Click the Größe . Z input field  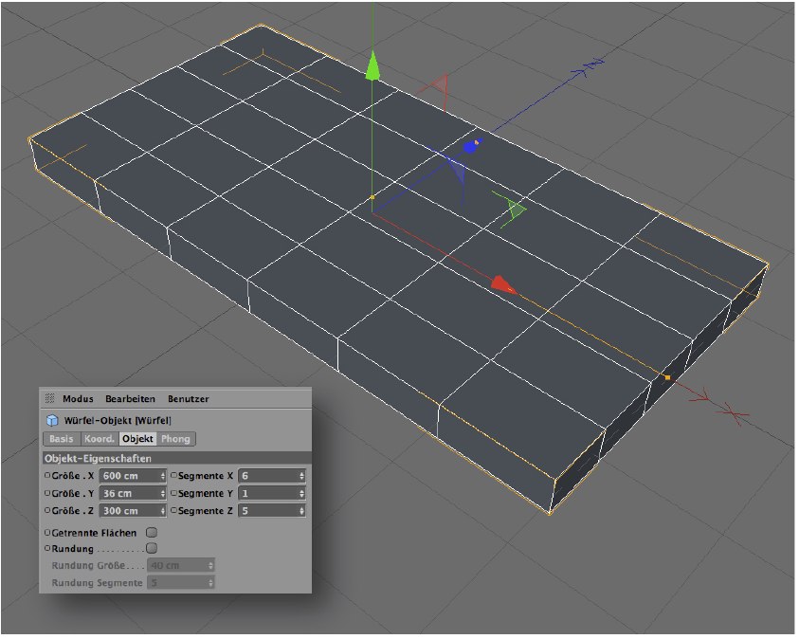pos(128,511)
